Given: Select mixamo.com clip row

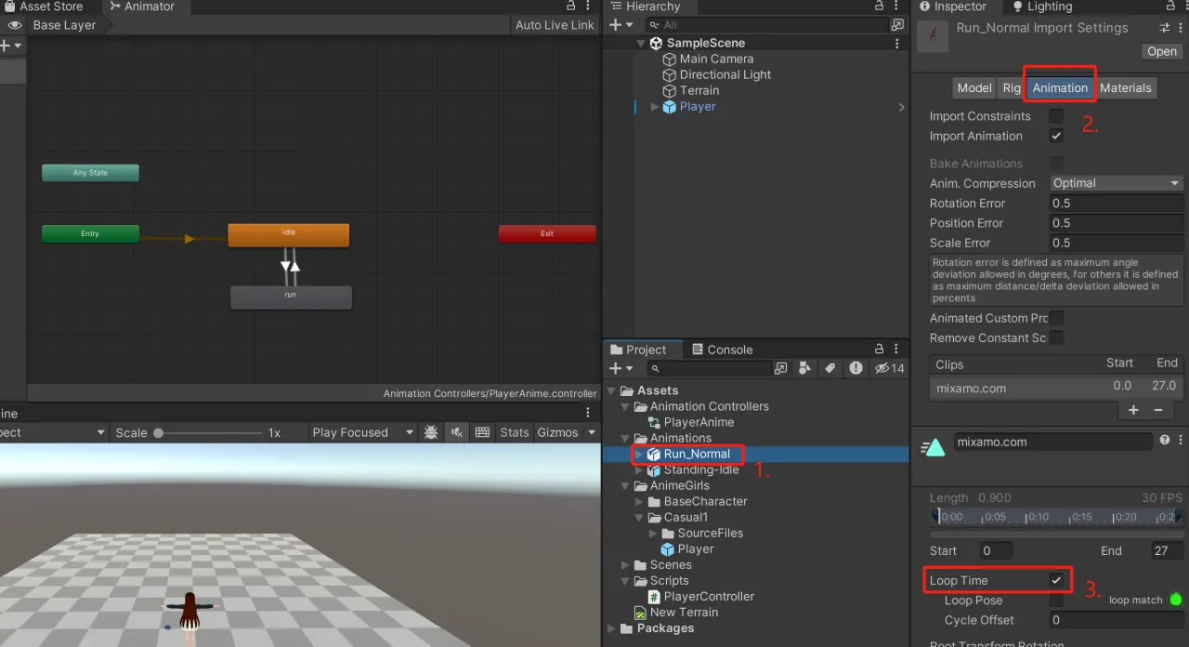Looking at the screenshot, I should point(1056,388).
